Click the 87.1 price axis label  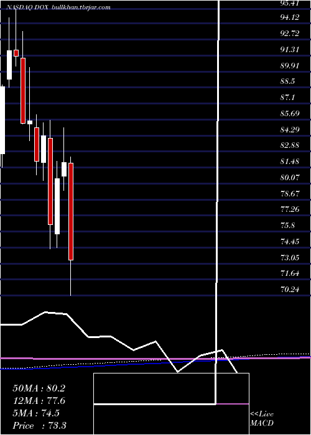tap(287, 98)
